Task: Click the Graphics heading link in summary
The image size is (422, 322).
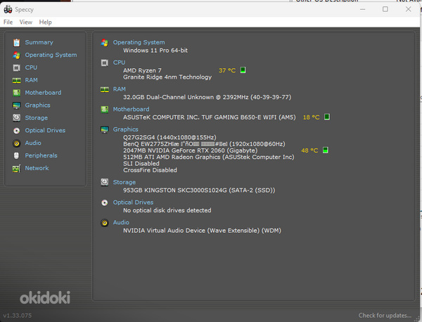Action: pyautogui.click(x=125, y=129)
